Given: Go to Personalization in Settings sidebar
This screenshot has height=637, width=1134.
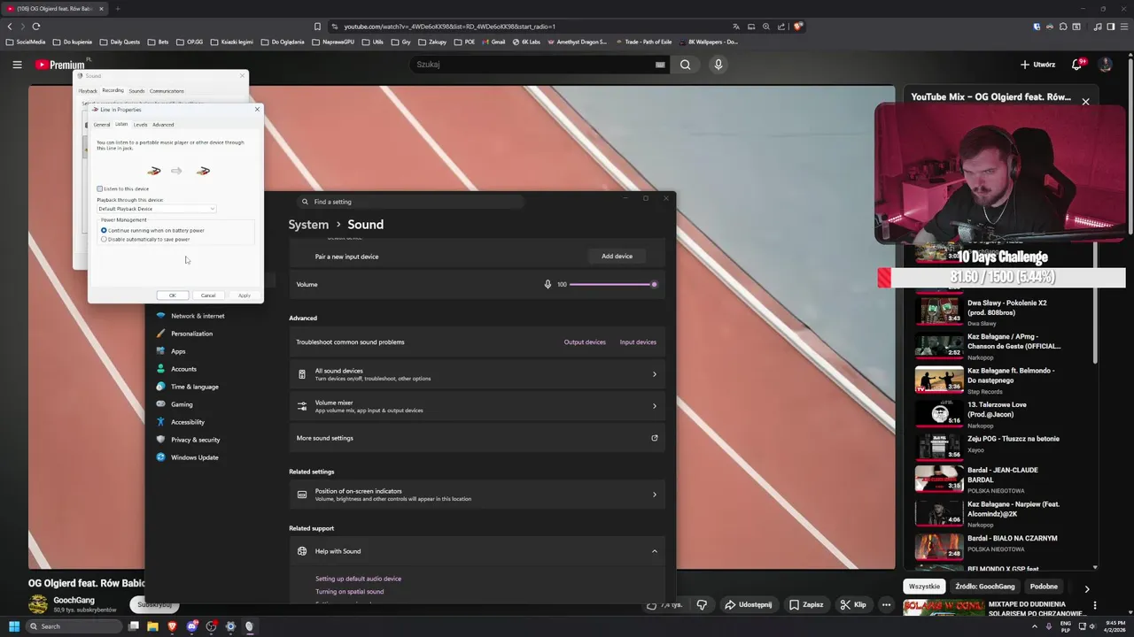Looking at the screenshot, I should click(x=191, y=334).
